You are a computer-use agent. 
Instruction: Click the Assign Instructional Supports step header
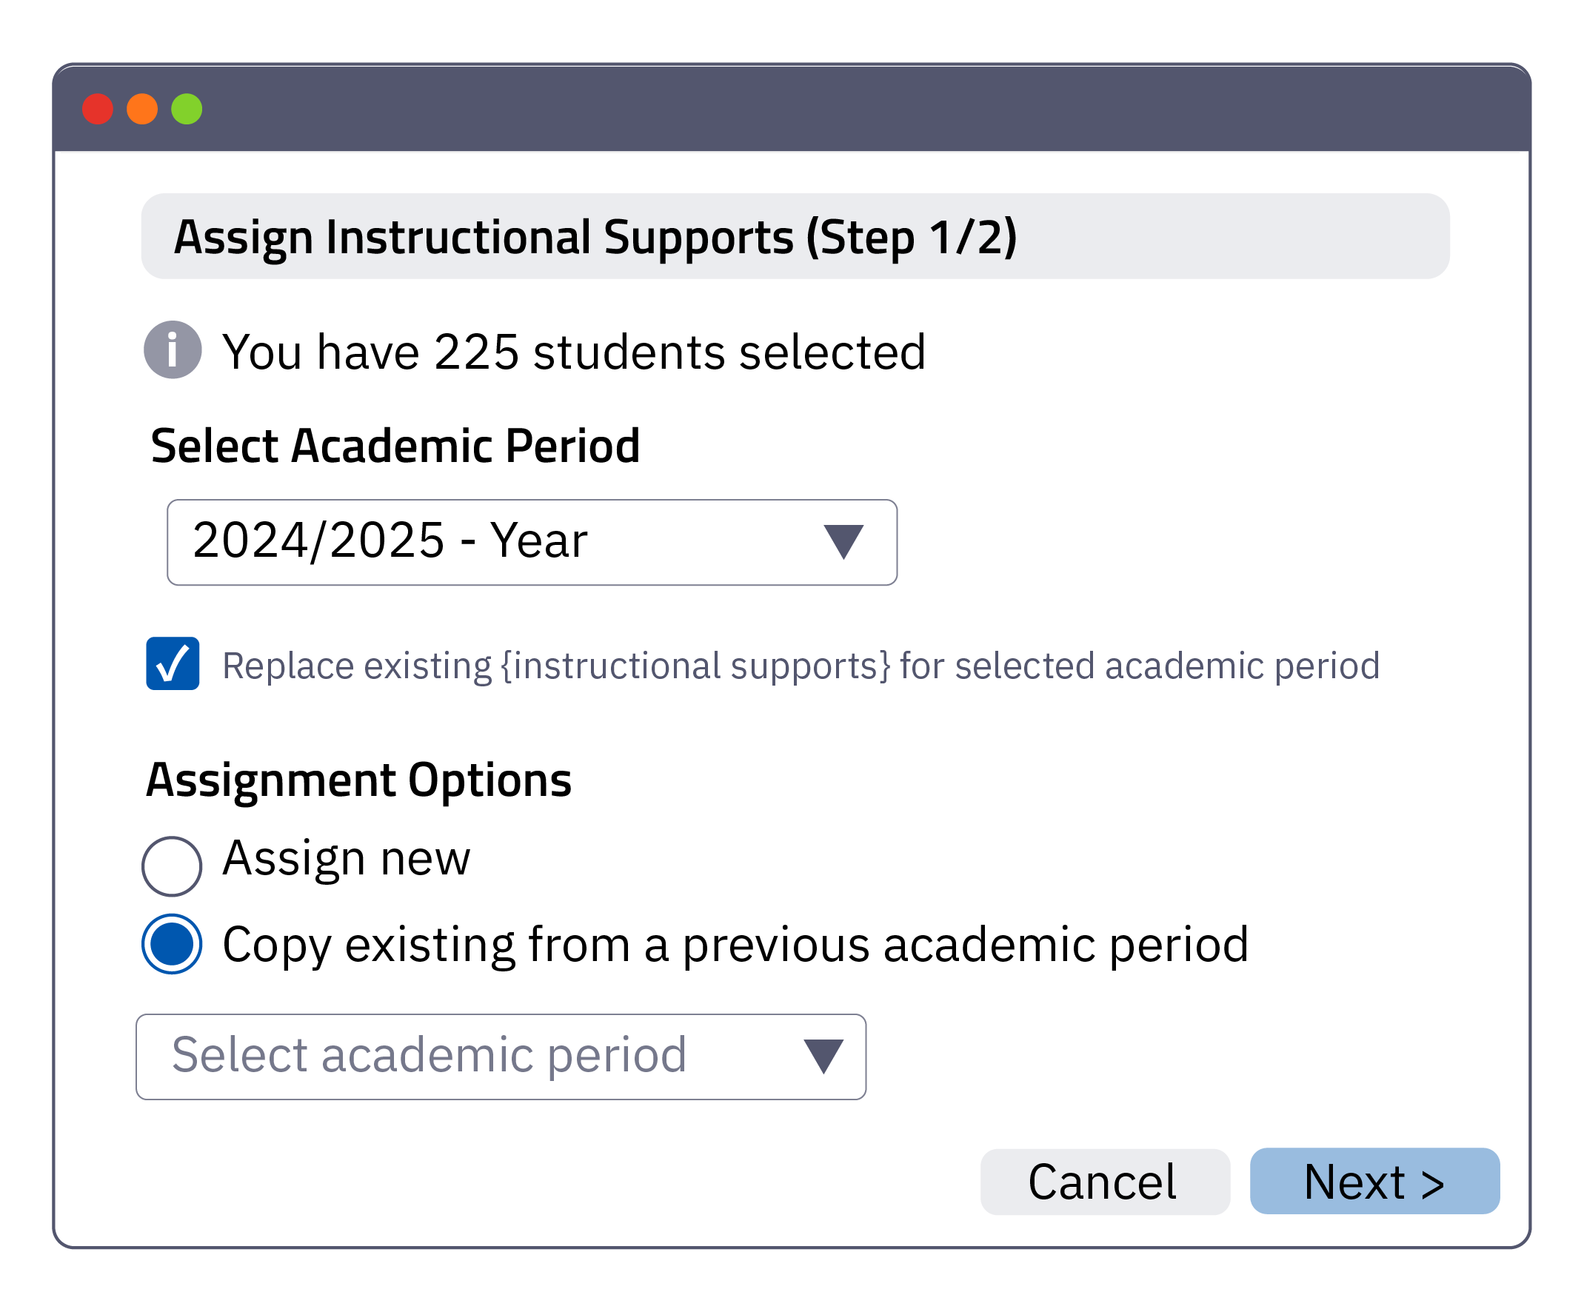click(595, 237)
